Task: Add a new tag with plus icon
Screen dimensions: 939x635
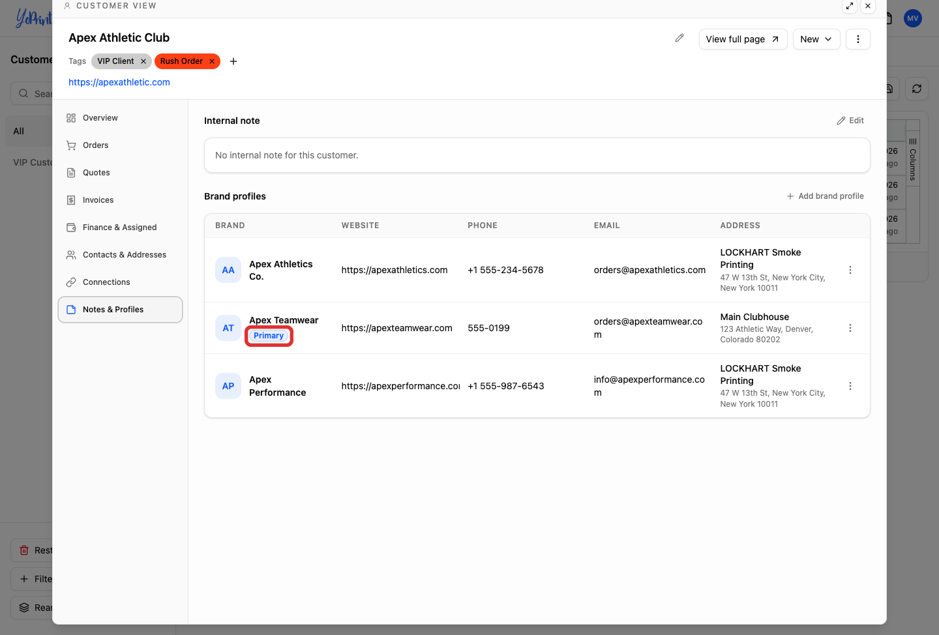Action: tap(233, 61)
